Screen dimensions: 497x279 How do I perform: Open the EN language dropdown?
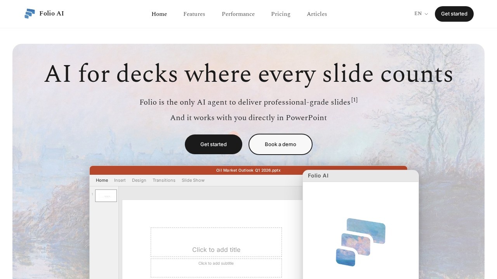pos(421,14)
